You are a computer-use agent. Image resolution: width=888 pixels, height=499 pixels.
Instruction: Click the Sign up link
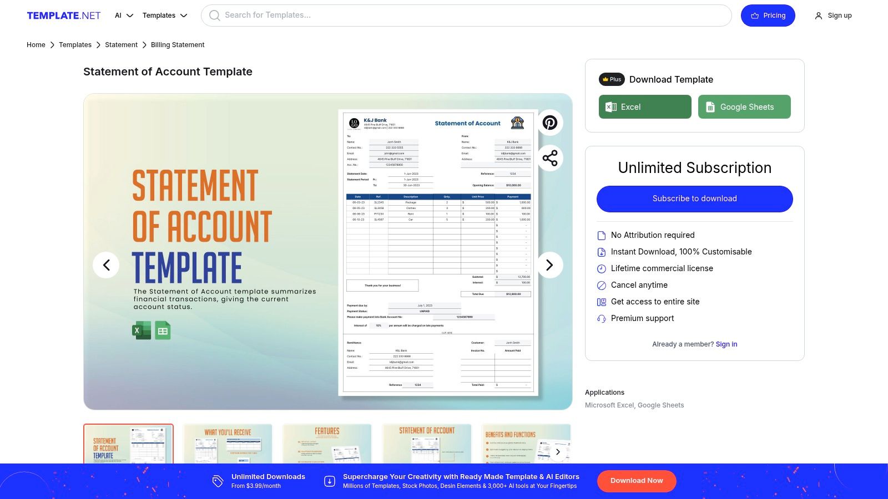[833, 16]
